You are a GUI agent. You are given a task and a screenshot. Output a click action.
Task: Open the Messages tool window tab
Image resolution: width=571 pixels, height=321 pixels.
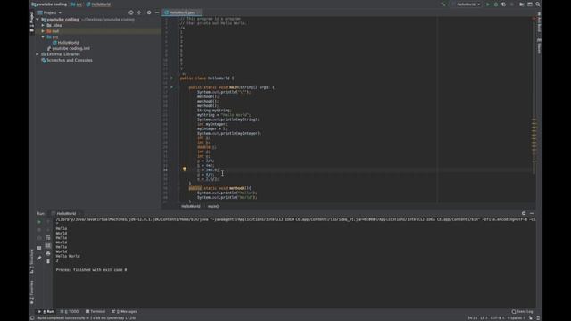[x=124, y=311]
